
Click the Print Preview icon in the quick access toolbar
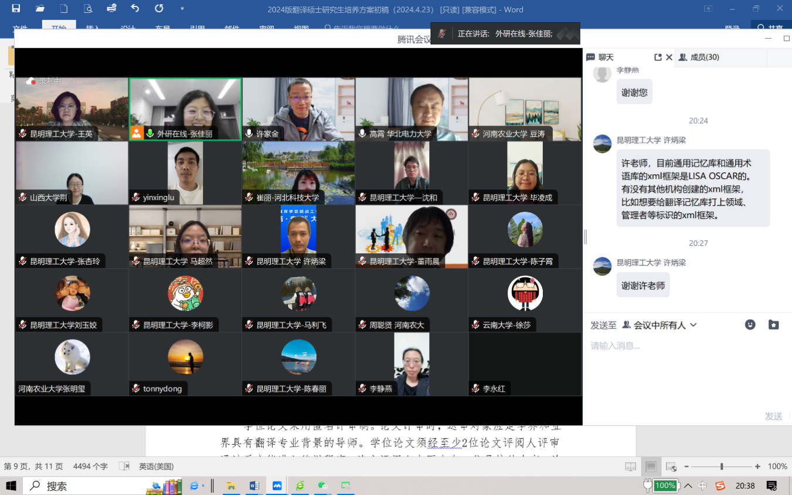pyautogui.click(x=88, y=9)
